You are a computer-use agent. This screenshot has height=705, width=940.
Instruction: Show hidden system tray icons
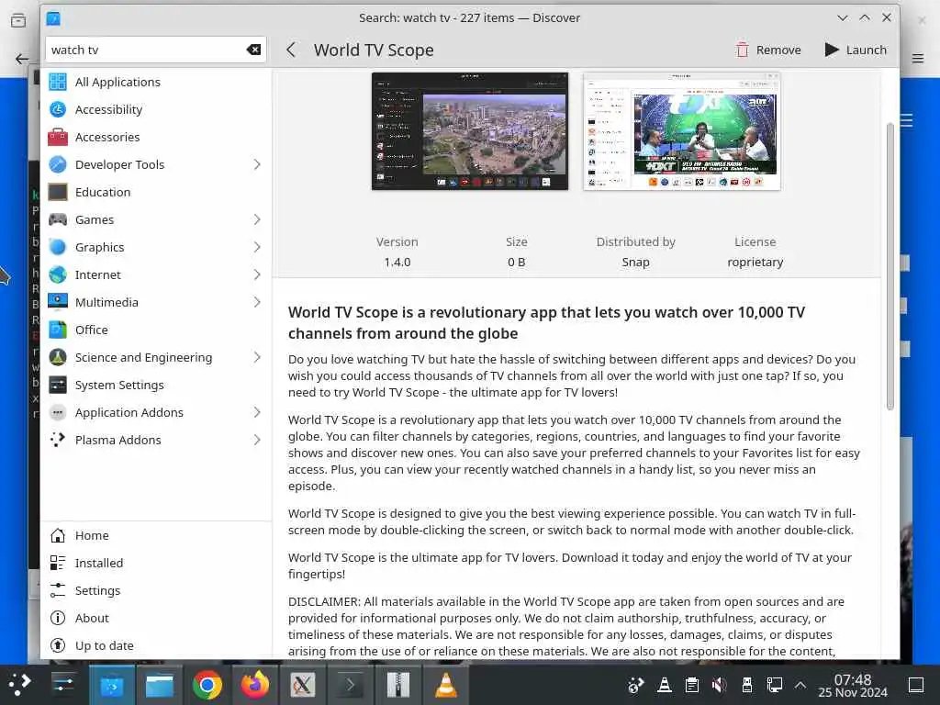click(x=800, y=685)
